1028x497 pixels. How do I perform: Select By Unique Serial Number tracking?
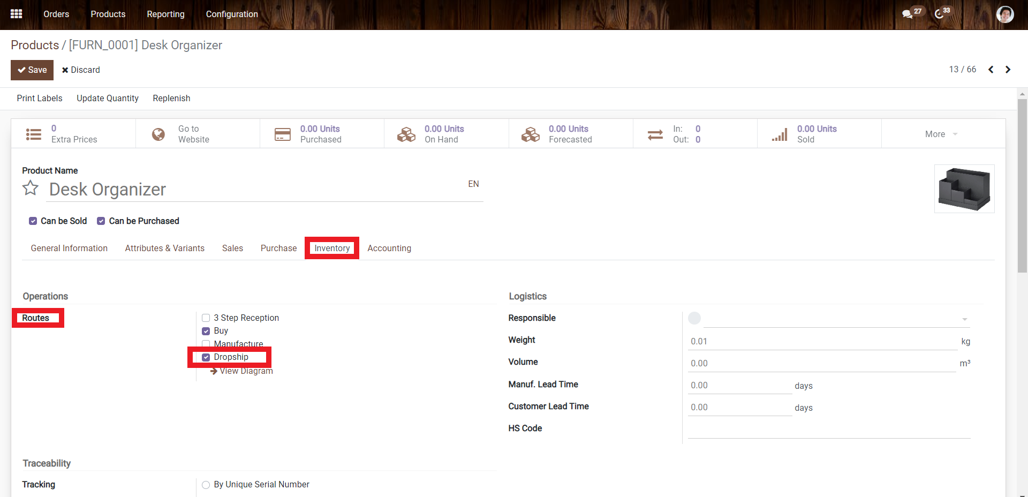pos(206,485)
